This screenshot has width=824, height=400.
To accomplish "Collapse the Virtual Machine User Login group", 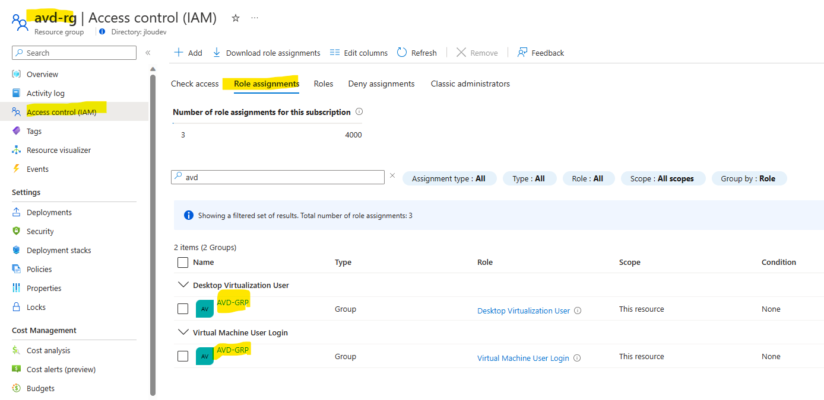I will click(x=183, y=332).
